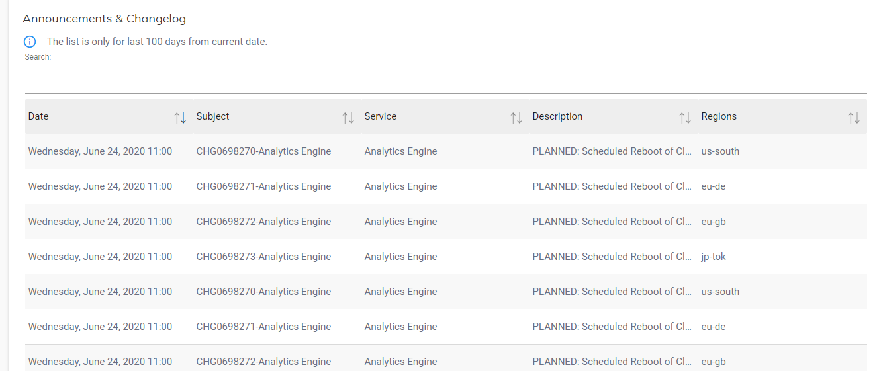This screenshot has width=879, height=371.
Task: Click the jp-tok region cell
Action: 714,257
